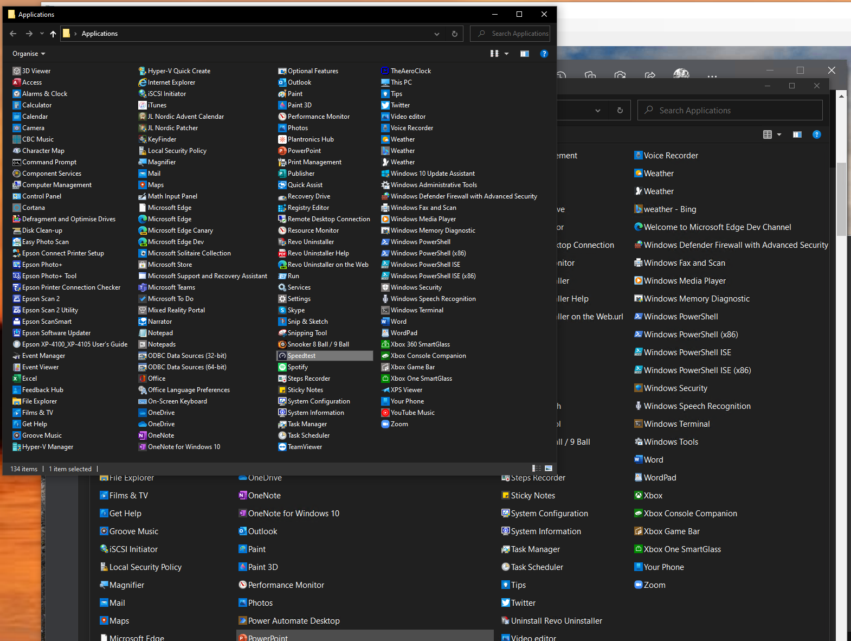The height and width of the screenshot is (641, 851).
Task: Click the Plantronics Hub icon
Action: (x=282, y=139)
